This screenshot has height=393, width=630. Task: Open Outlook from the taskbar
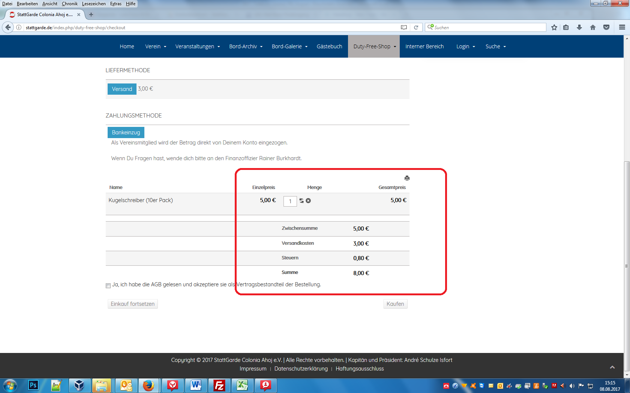tap(126, 385)
